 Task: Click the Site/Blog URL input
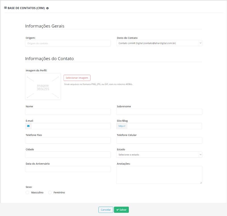165,126
